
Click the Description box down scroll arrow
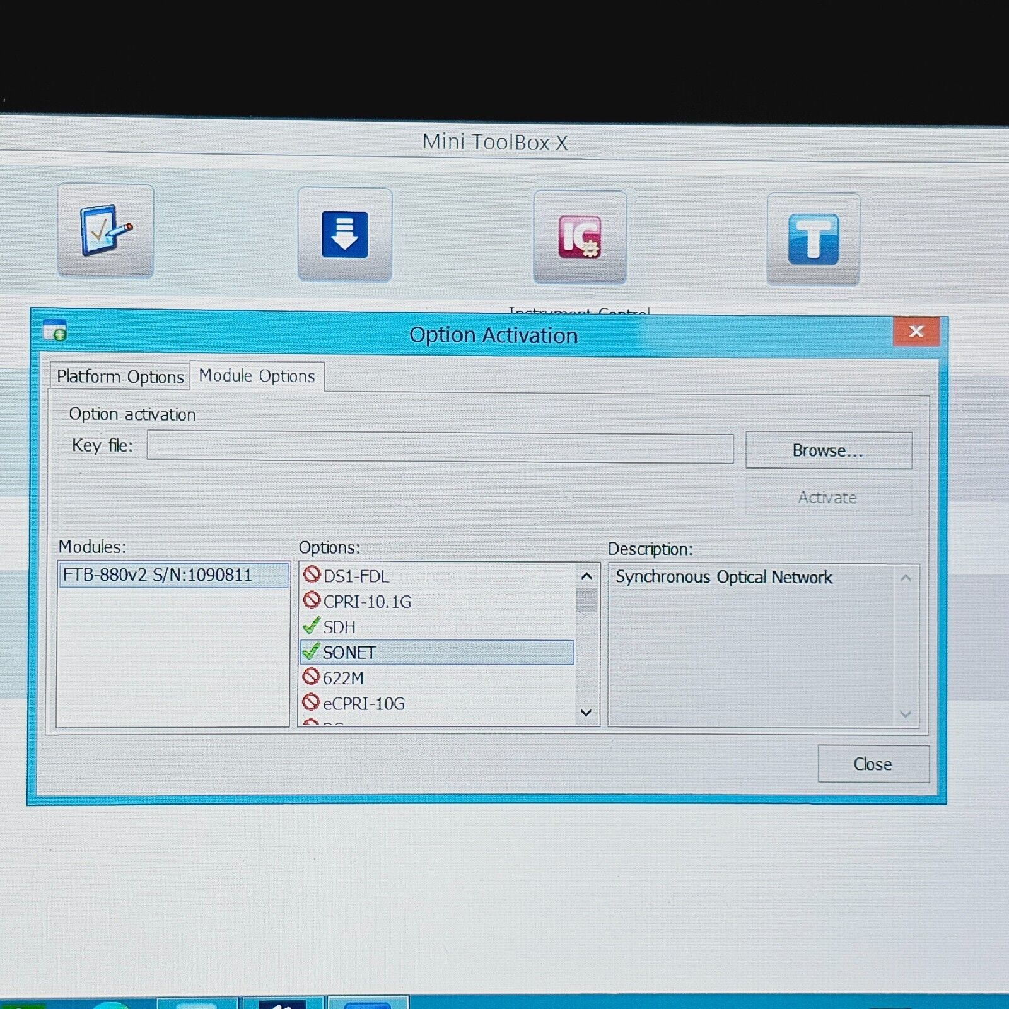[x=905, y=714]
